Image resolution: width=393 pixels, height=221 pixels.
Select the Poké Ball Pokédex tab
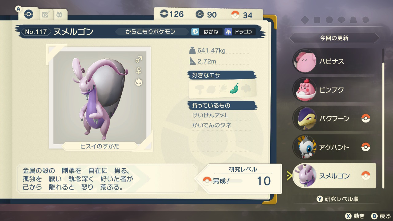(29, 14)
